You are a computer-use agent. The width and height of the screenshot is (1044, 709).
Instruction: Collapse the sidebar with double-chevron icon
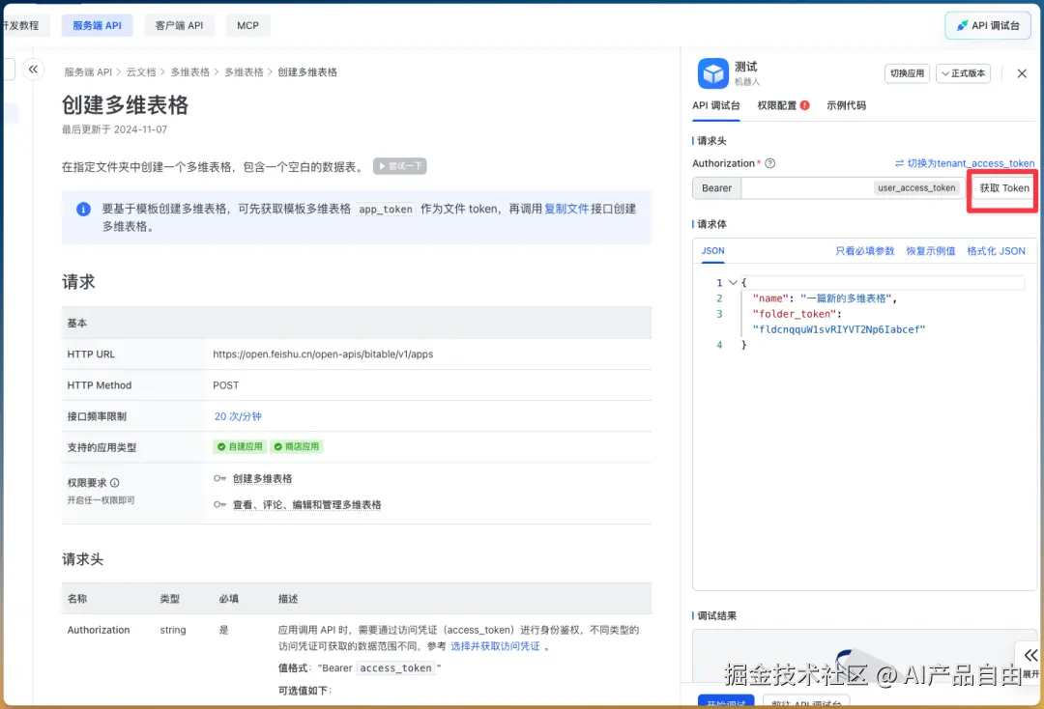(x=33, y=70)
